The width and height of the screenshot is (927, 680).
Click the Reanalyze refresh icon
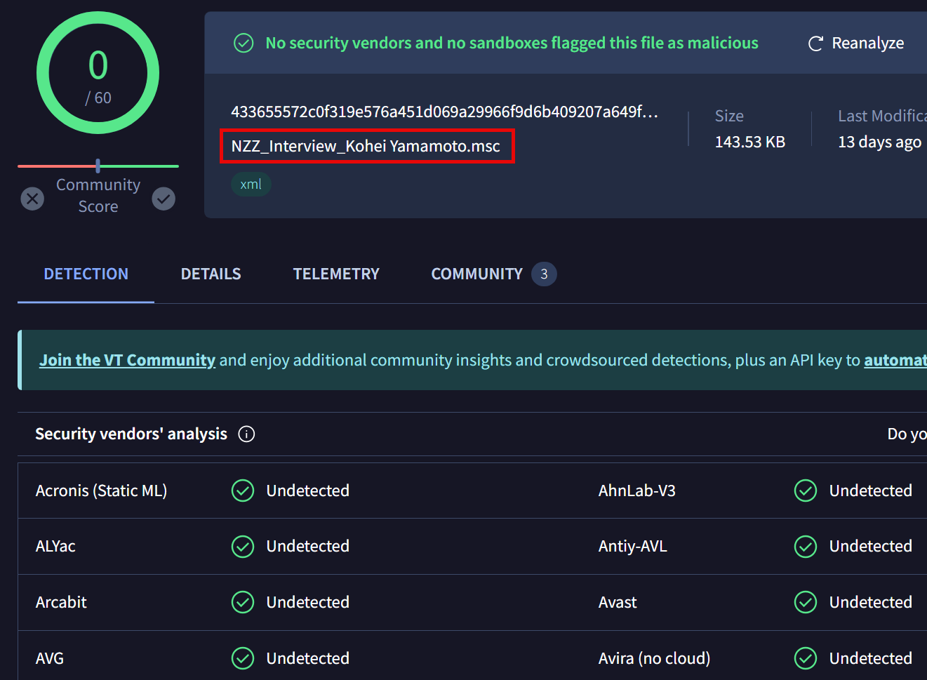coord(815,43)
